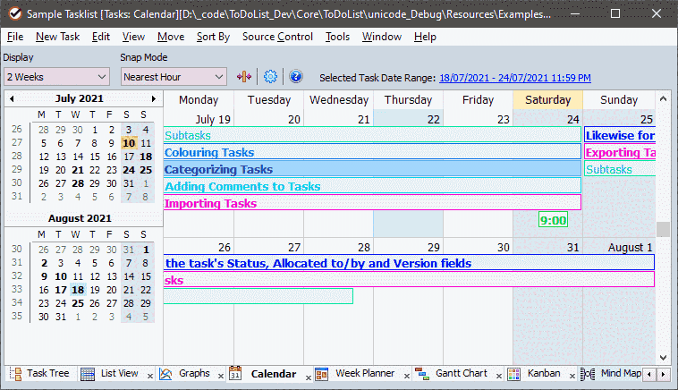This screenshot has width=678, height=390.
Task: Click the Gantt Chart tab icon
Action: 421,374
